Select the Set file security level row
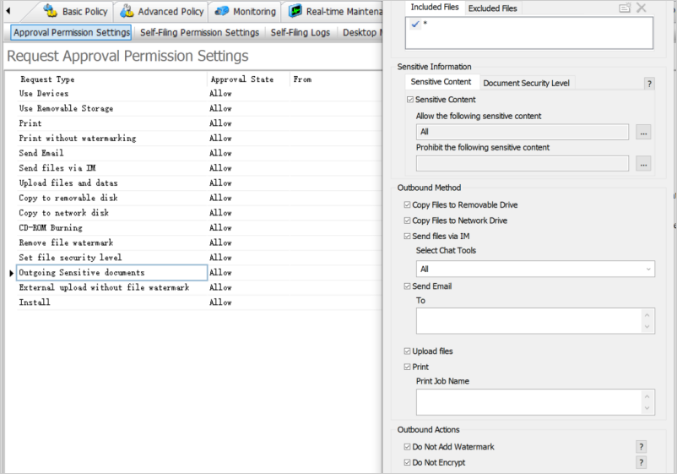Image resolution: width=677 pixels, height=474 pixels. 198,258
